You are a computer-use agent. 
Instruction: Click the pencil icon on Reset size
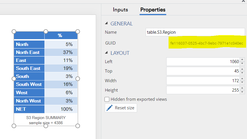coord(109,108)
